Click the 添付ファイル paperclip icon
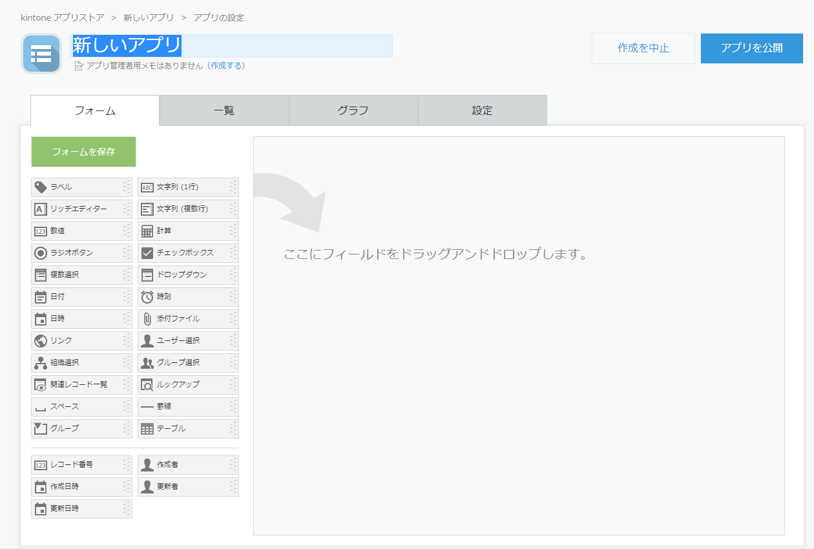 [147, 319]
